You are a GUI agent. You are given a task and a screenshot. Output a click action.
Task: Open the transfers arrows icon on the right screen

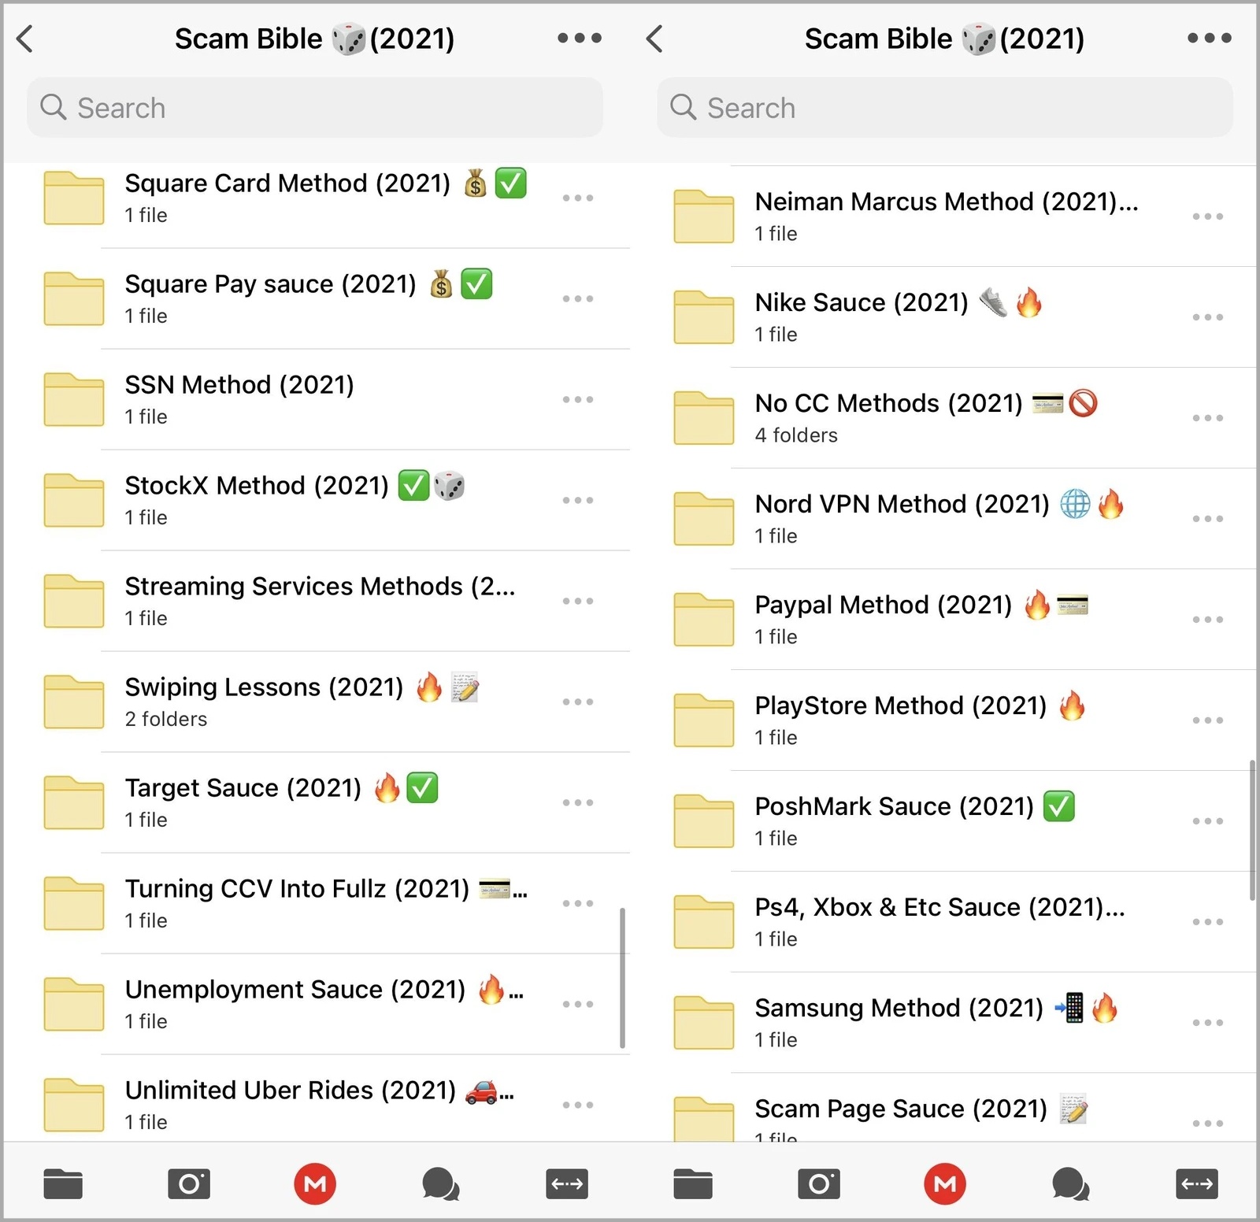coord(1196,1183)
